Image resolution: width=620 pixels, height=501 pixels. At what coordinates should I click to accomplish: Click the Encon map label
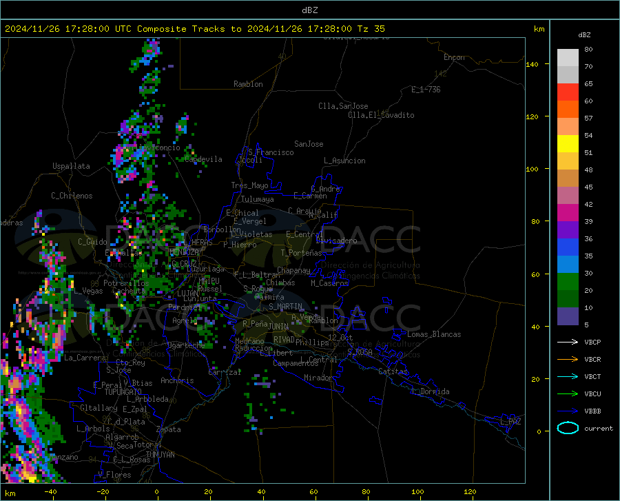(454, 57)
